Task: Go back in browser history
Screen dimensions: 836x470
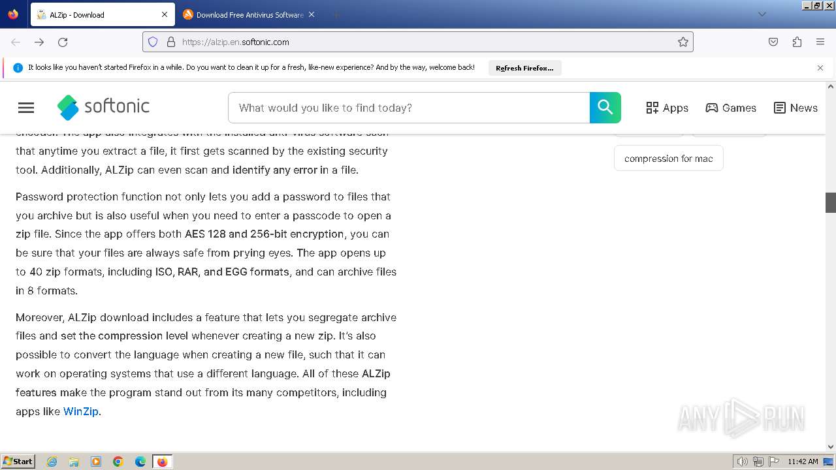Action: pyautogui.click(x=16, y=42)
